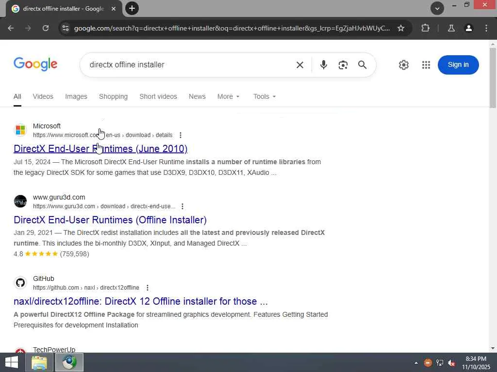Open the Windows Start button

pos(12,362)
